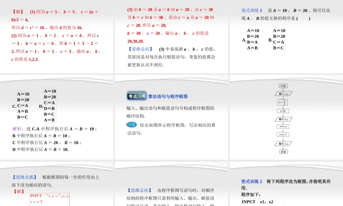Click the text 顺序结构.
The width and height of the screenshot is (343, 206).
coord(136,116)
